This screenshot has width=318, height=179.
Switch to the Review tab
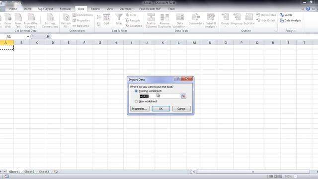[95, 9]
